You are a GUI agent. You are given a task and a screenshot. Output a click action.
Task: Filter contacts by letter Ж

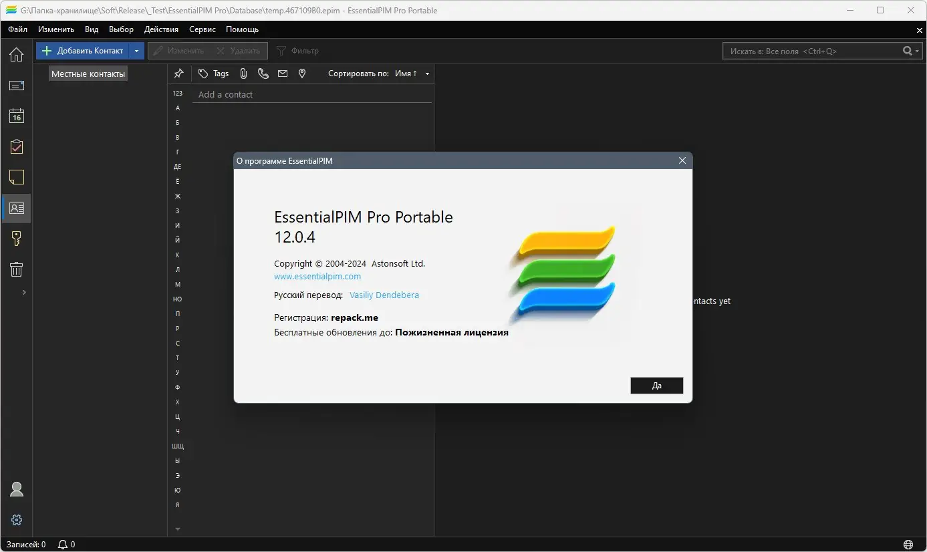click(x=178, y=196)
